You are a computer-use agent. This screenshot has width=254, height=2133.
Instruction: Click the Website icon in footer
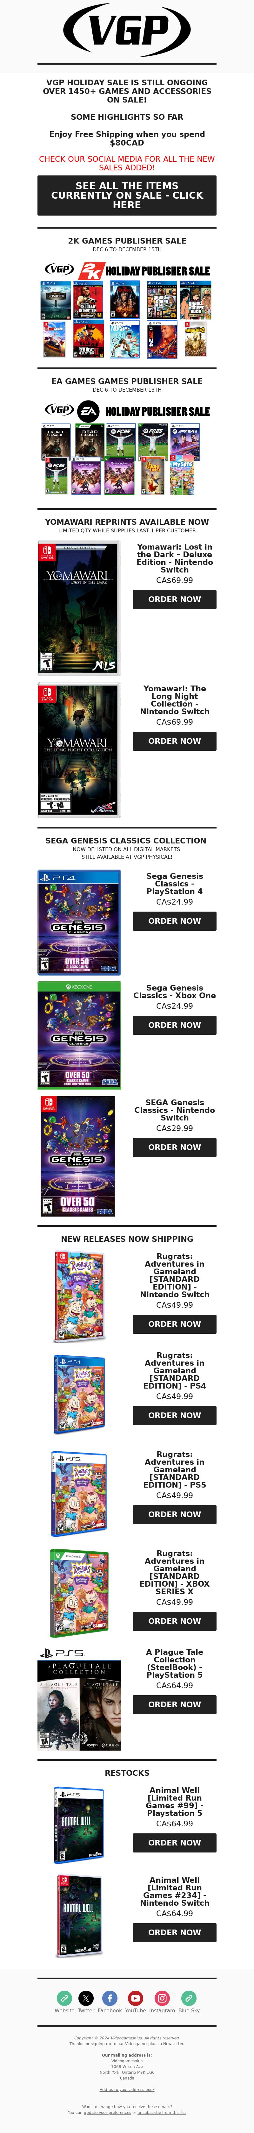64,1998
